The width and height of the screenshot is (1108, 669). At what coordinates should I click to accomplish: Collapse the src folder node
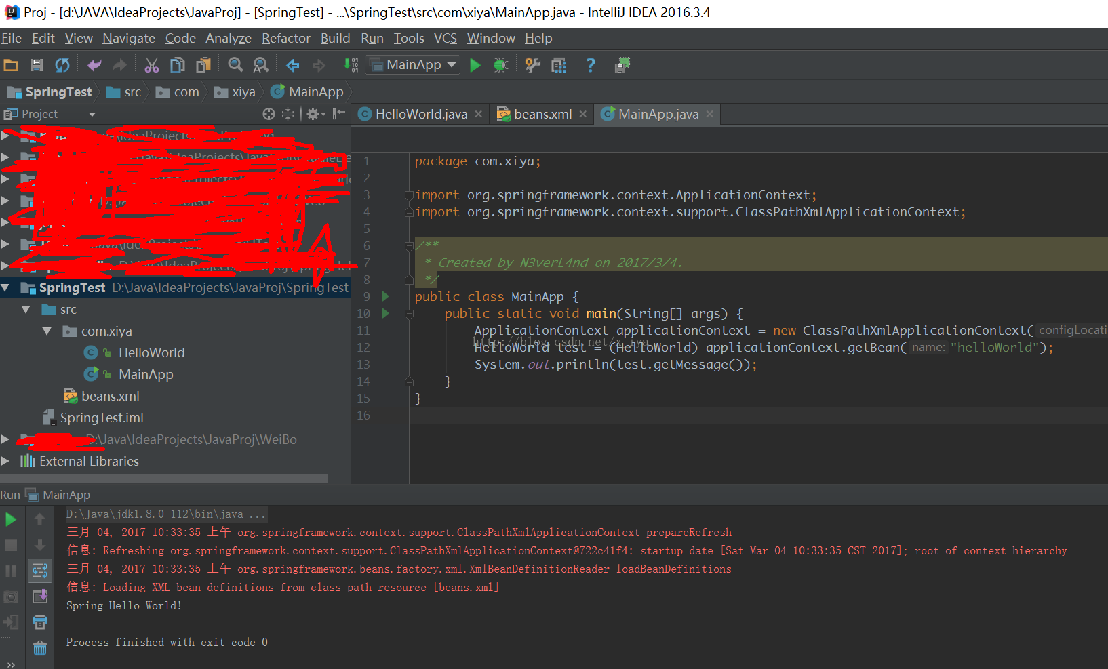click(26, 310)
